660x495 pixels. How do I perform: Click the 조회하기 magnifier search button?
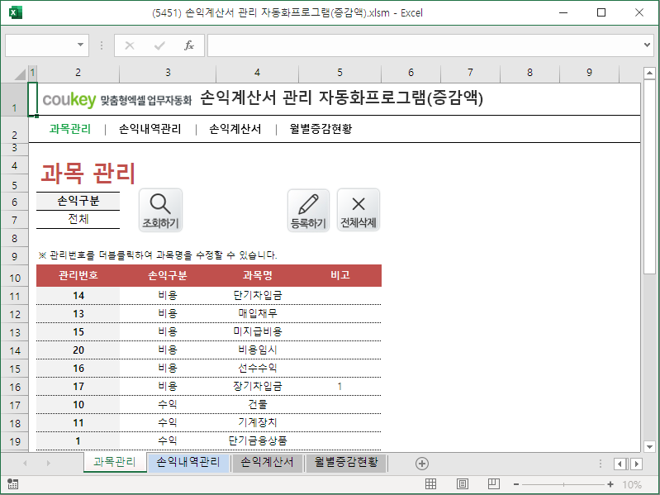[x=160, y=210]
